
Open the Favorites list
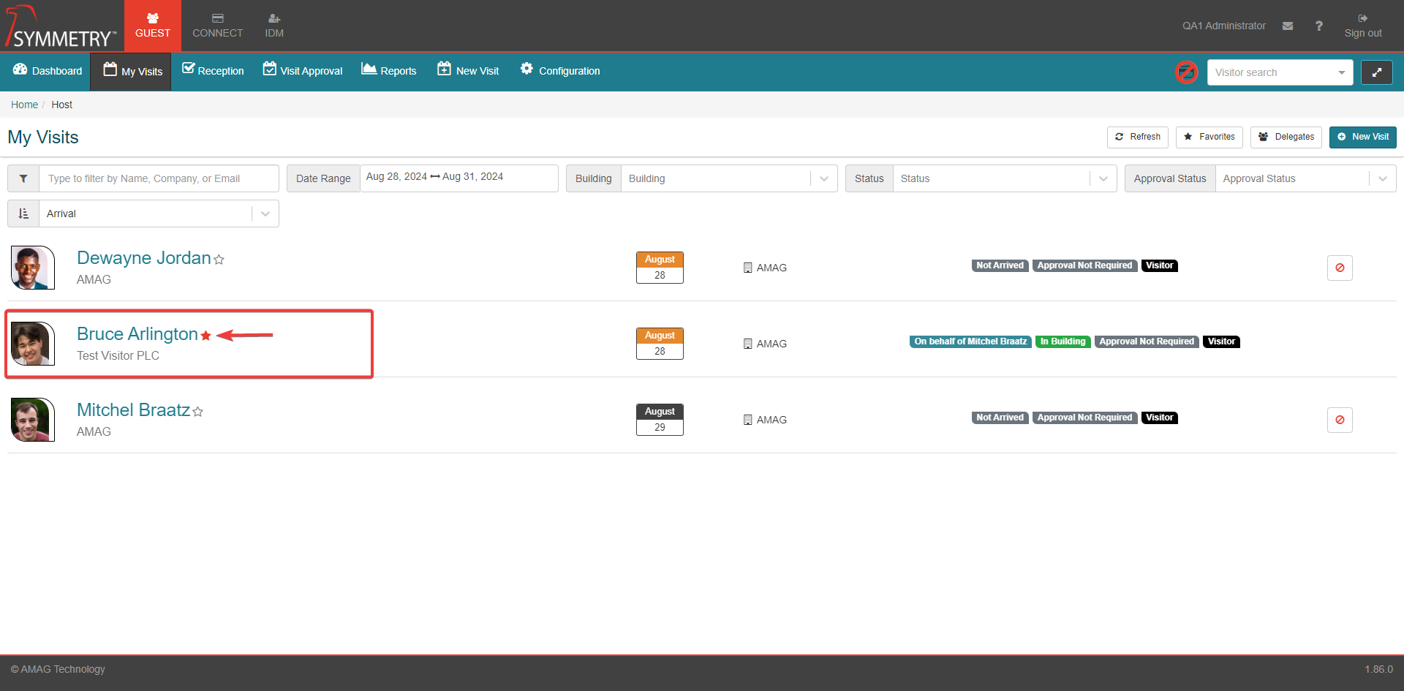pos(1209,137)
